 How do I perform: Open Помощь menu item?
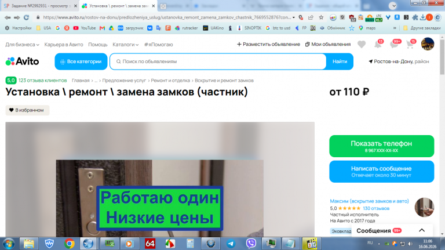pos(97,45)
